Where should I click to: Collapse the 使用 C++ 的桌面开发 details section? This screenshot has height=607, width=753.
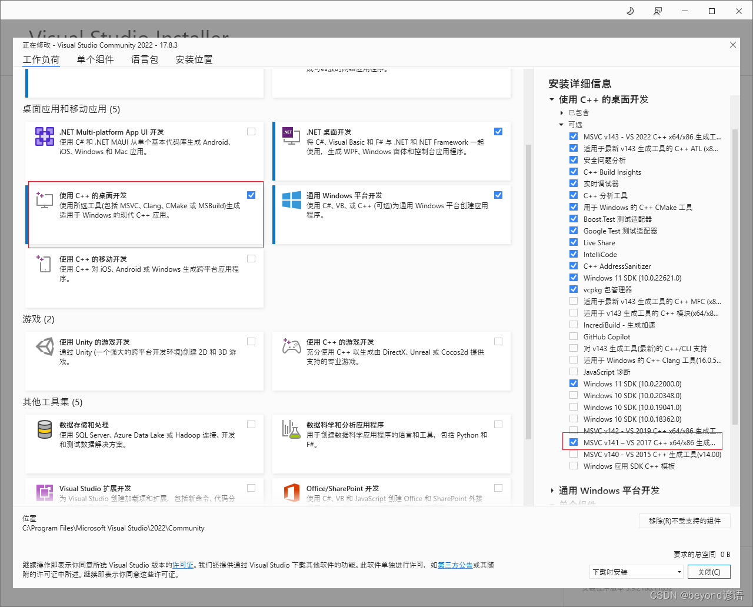[552, 100]
